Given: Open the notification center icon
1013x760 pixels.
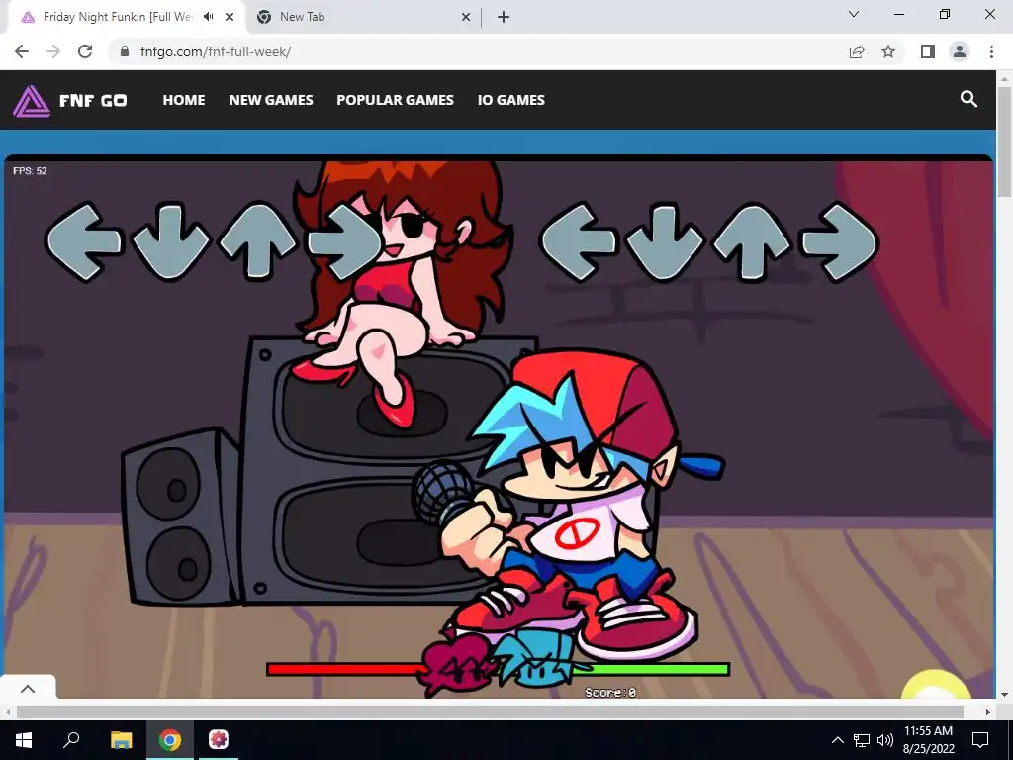Looking at the screenshot, I should [980, 740].
